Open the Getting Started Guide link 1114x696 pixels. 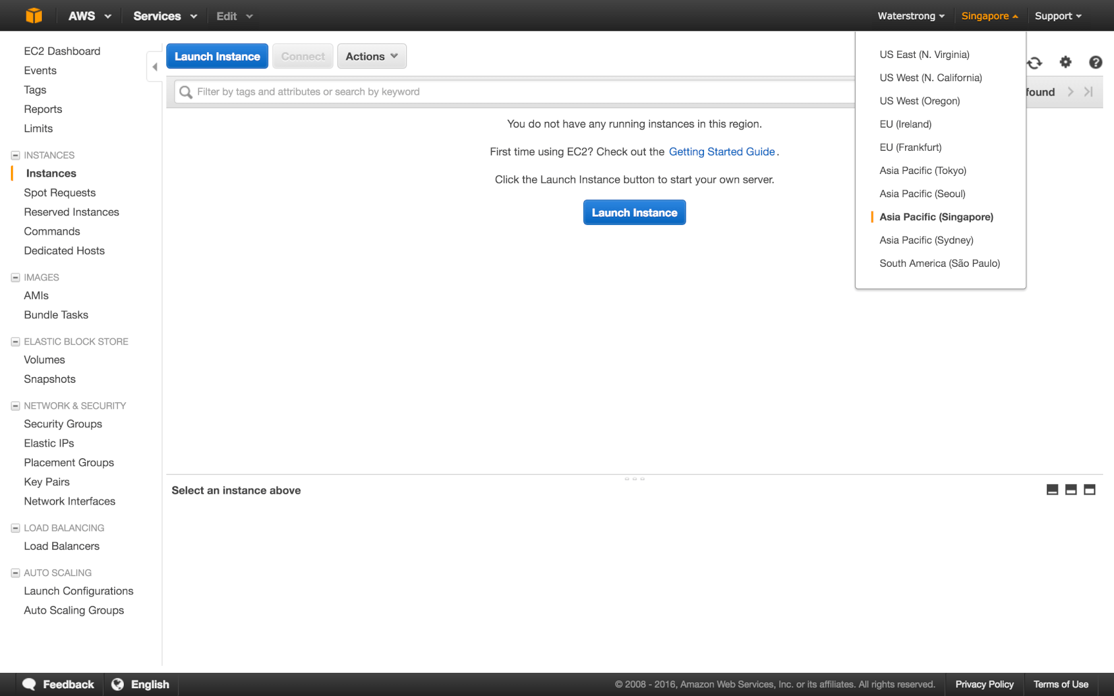click(722, 151)
